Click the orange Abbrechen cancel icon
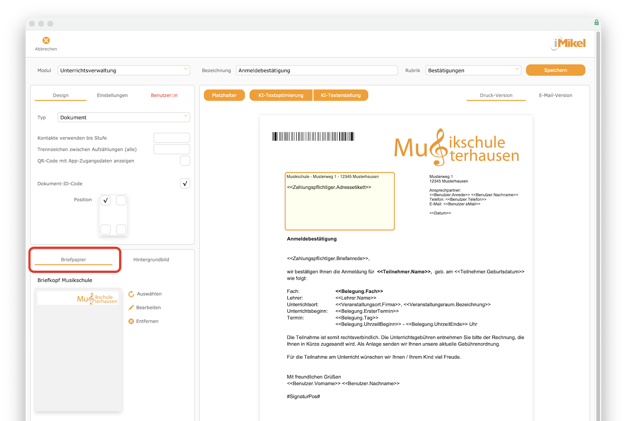Image resolution: width=627 pixels, height=421 pixels. tap(46, 41)
